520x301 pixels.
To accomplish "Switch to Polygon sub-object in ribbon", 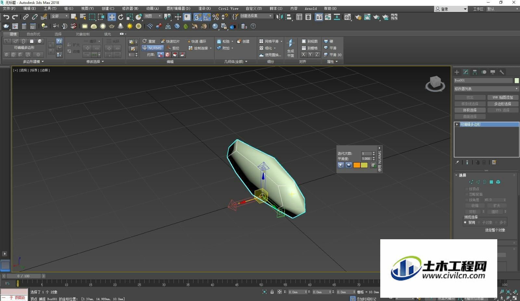I will click(x=32, y=41).
